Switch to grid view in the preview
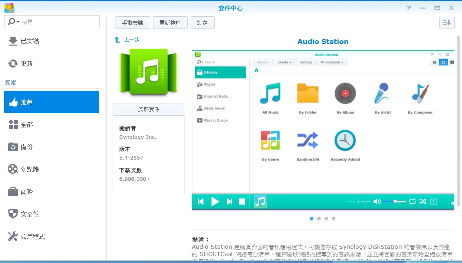This screenshot has height=263, width=462. click(x=443, y=62)
